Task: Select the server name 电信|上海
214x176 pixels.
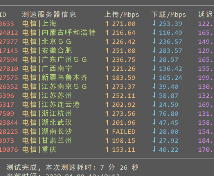Action: click(39, 23)
